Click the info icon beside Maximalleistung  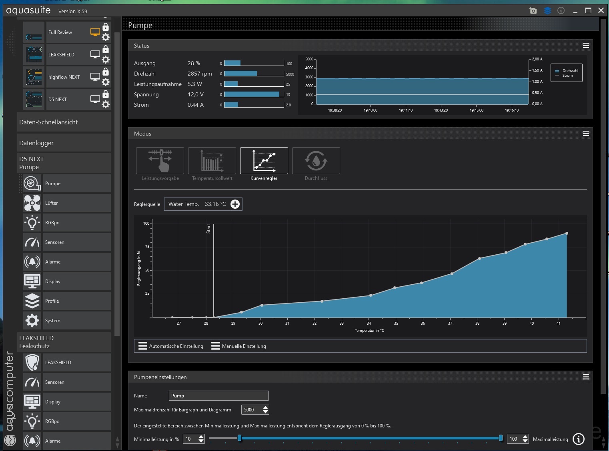click(x=579, y=439)
